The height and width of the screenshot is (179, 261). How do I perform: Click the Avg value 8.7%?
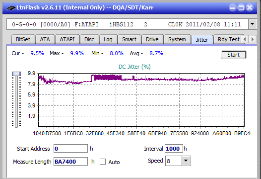pos(156,53)
